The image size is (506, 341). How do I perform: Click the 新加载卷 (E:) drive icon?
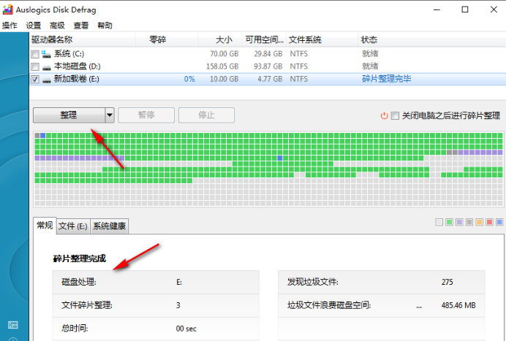click(47, 80)
